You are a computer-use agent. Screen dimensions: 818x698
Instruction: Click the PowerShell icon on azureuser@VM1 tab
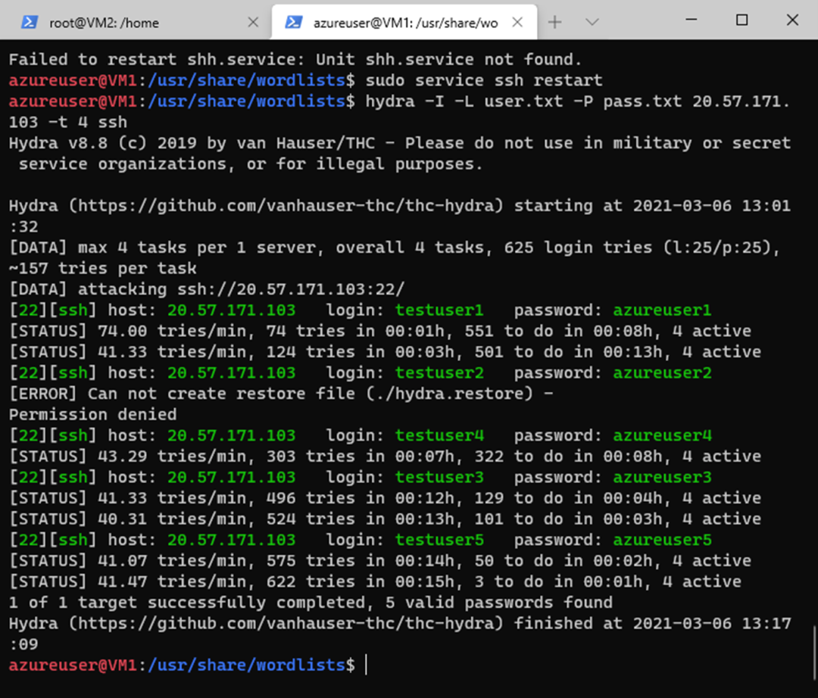tap(294, 22)
